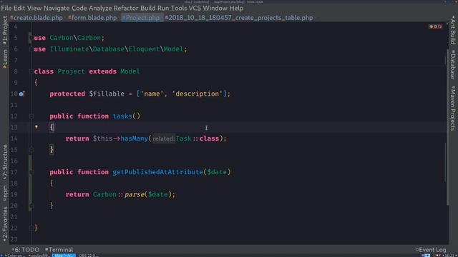Open the Edit menu
Image resolution: width=458 pixels, height=257 pixels.
tap(19, 8)
